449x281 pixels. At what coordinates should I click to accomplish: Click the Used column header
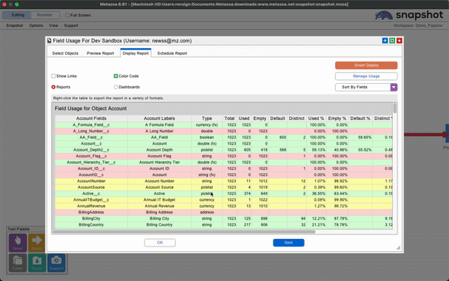[244, 118]
